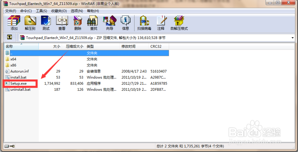Sort by Name (名称) column header
Viewport: 298px width, 152px height.
coord(21,46)
